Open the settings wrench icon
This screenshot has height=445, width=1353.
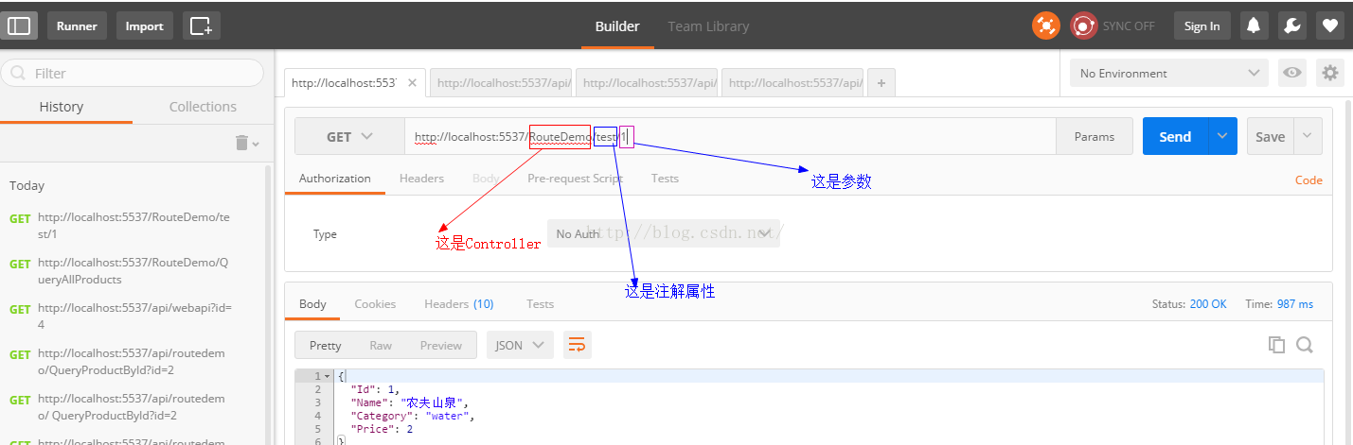1292,26
